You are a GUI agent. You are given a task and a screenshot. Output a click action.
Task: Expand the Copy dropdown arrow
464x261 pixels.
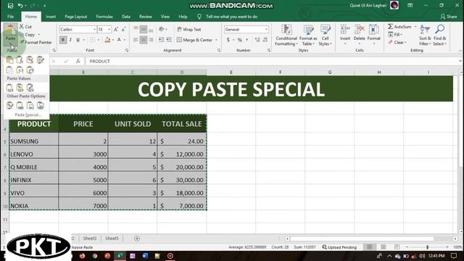pyautogui.click(x=38, y=35)
